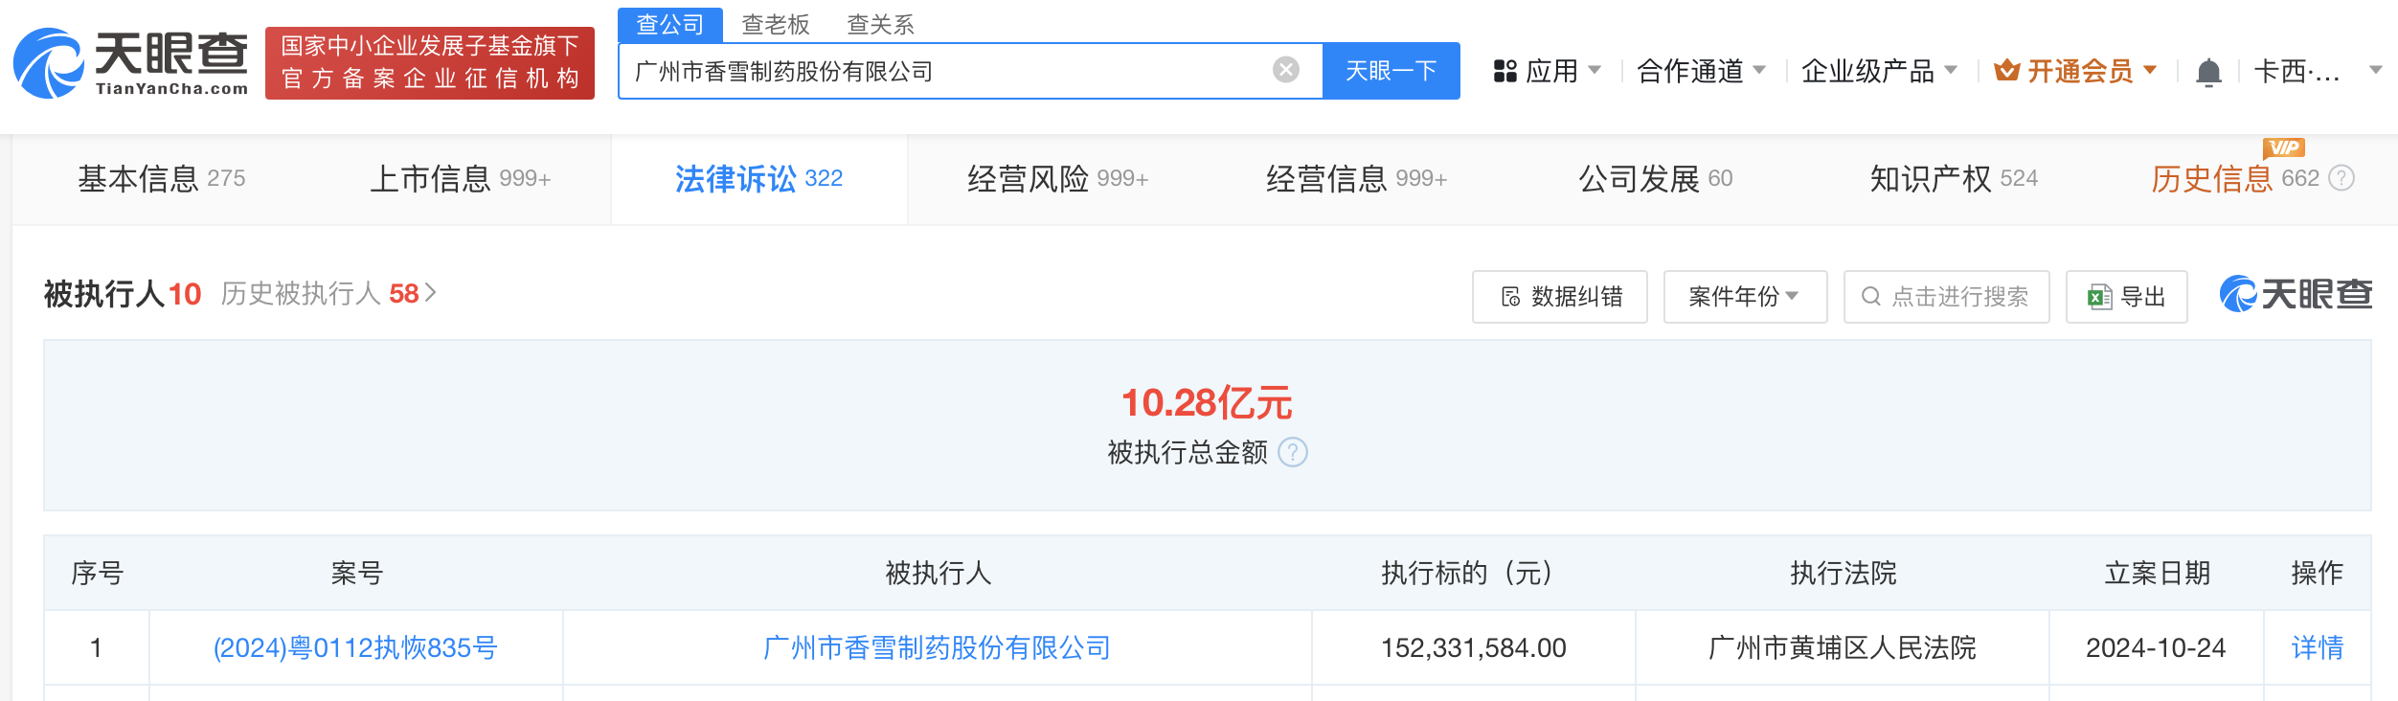Click the red 官方备案企业征信机构 banner
Viewport: 2398px width, 701px height.
[x=430, y=63]
